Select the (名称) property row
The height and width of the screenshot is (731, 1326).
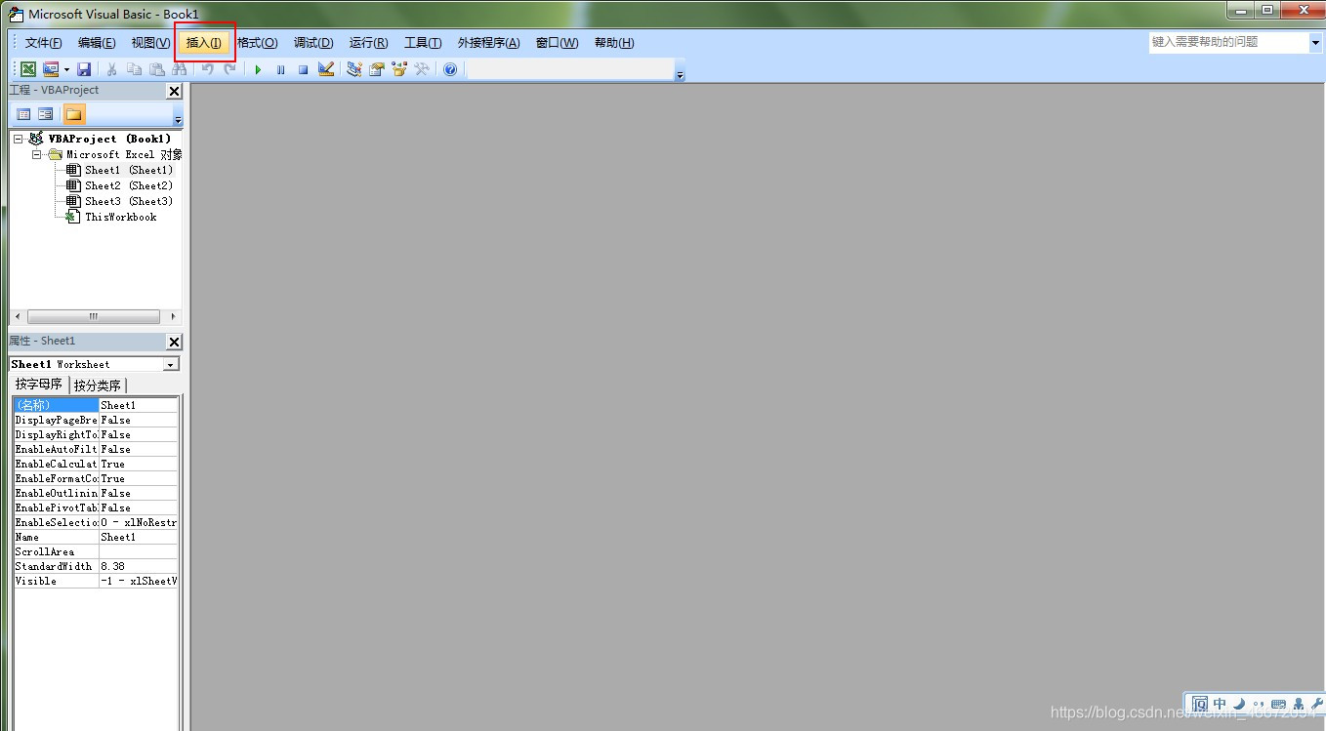(x=96, y=405)
